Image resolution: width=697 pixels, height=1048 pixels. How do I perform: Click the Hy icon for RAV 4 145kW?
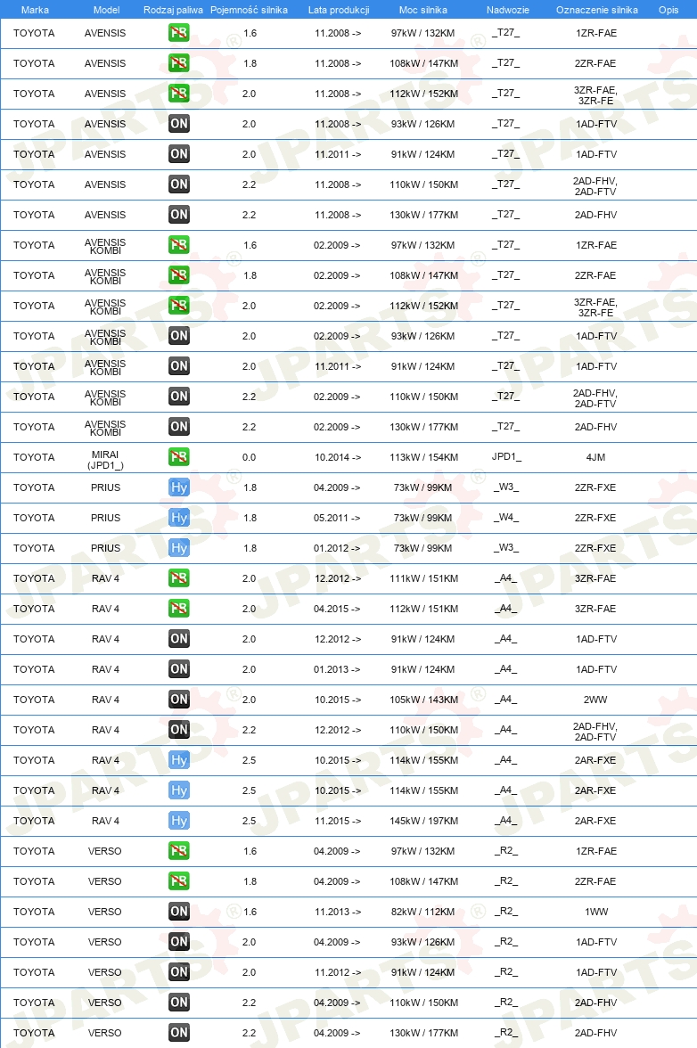pyautogui.click(x=178, y=821)
